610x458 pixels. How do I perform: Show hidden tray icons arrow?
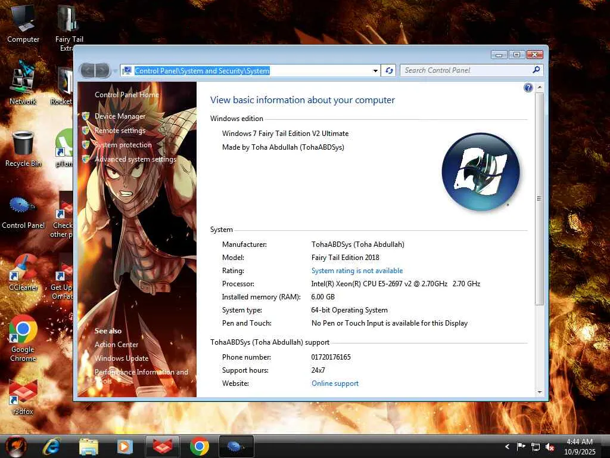pyautogui.click(x=507, y=447)
